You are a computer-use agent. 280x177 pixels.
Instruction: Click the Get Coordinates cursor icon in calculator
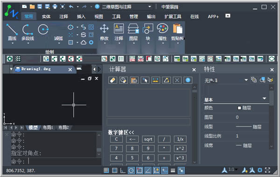pos(145,80)
